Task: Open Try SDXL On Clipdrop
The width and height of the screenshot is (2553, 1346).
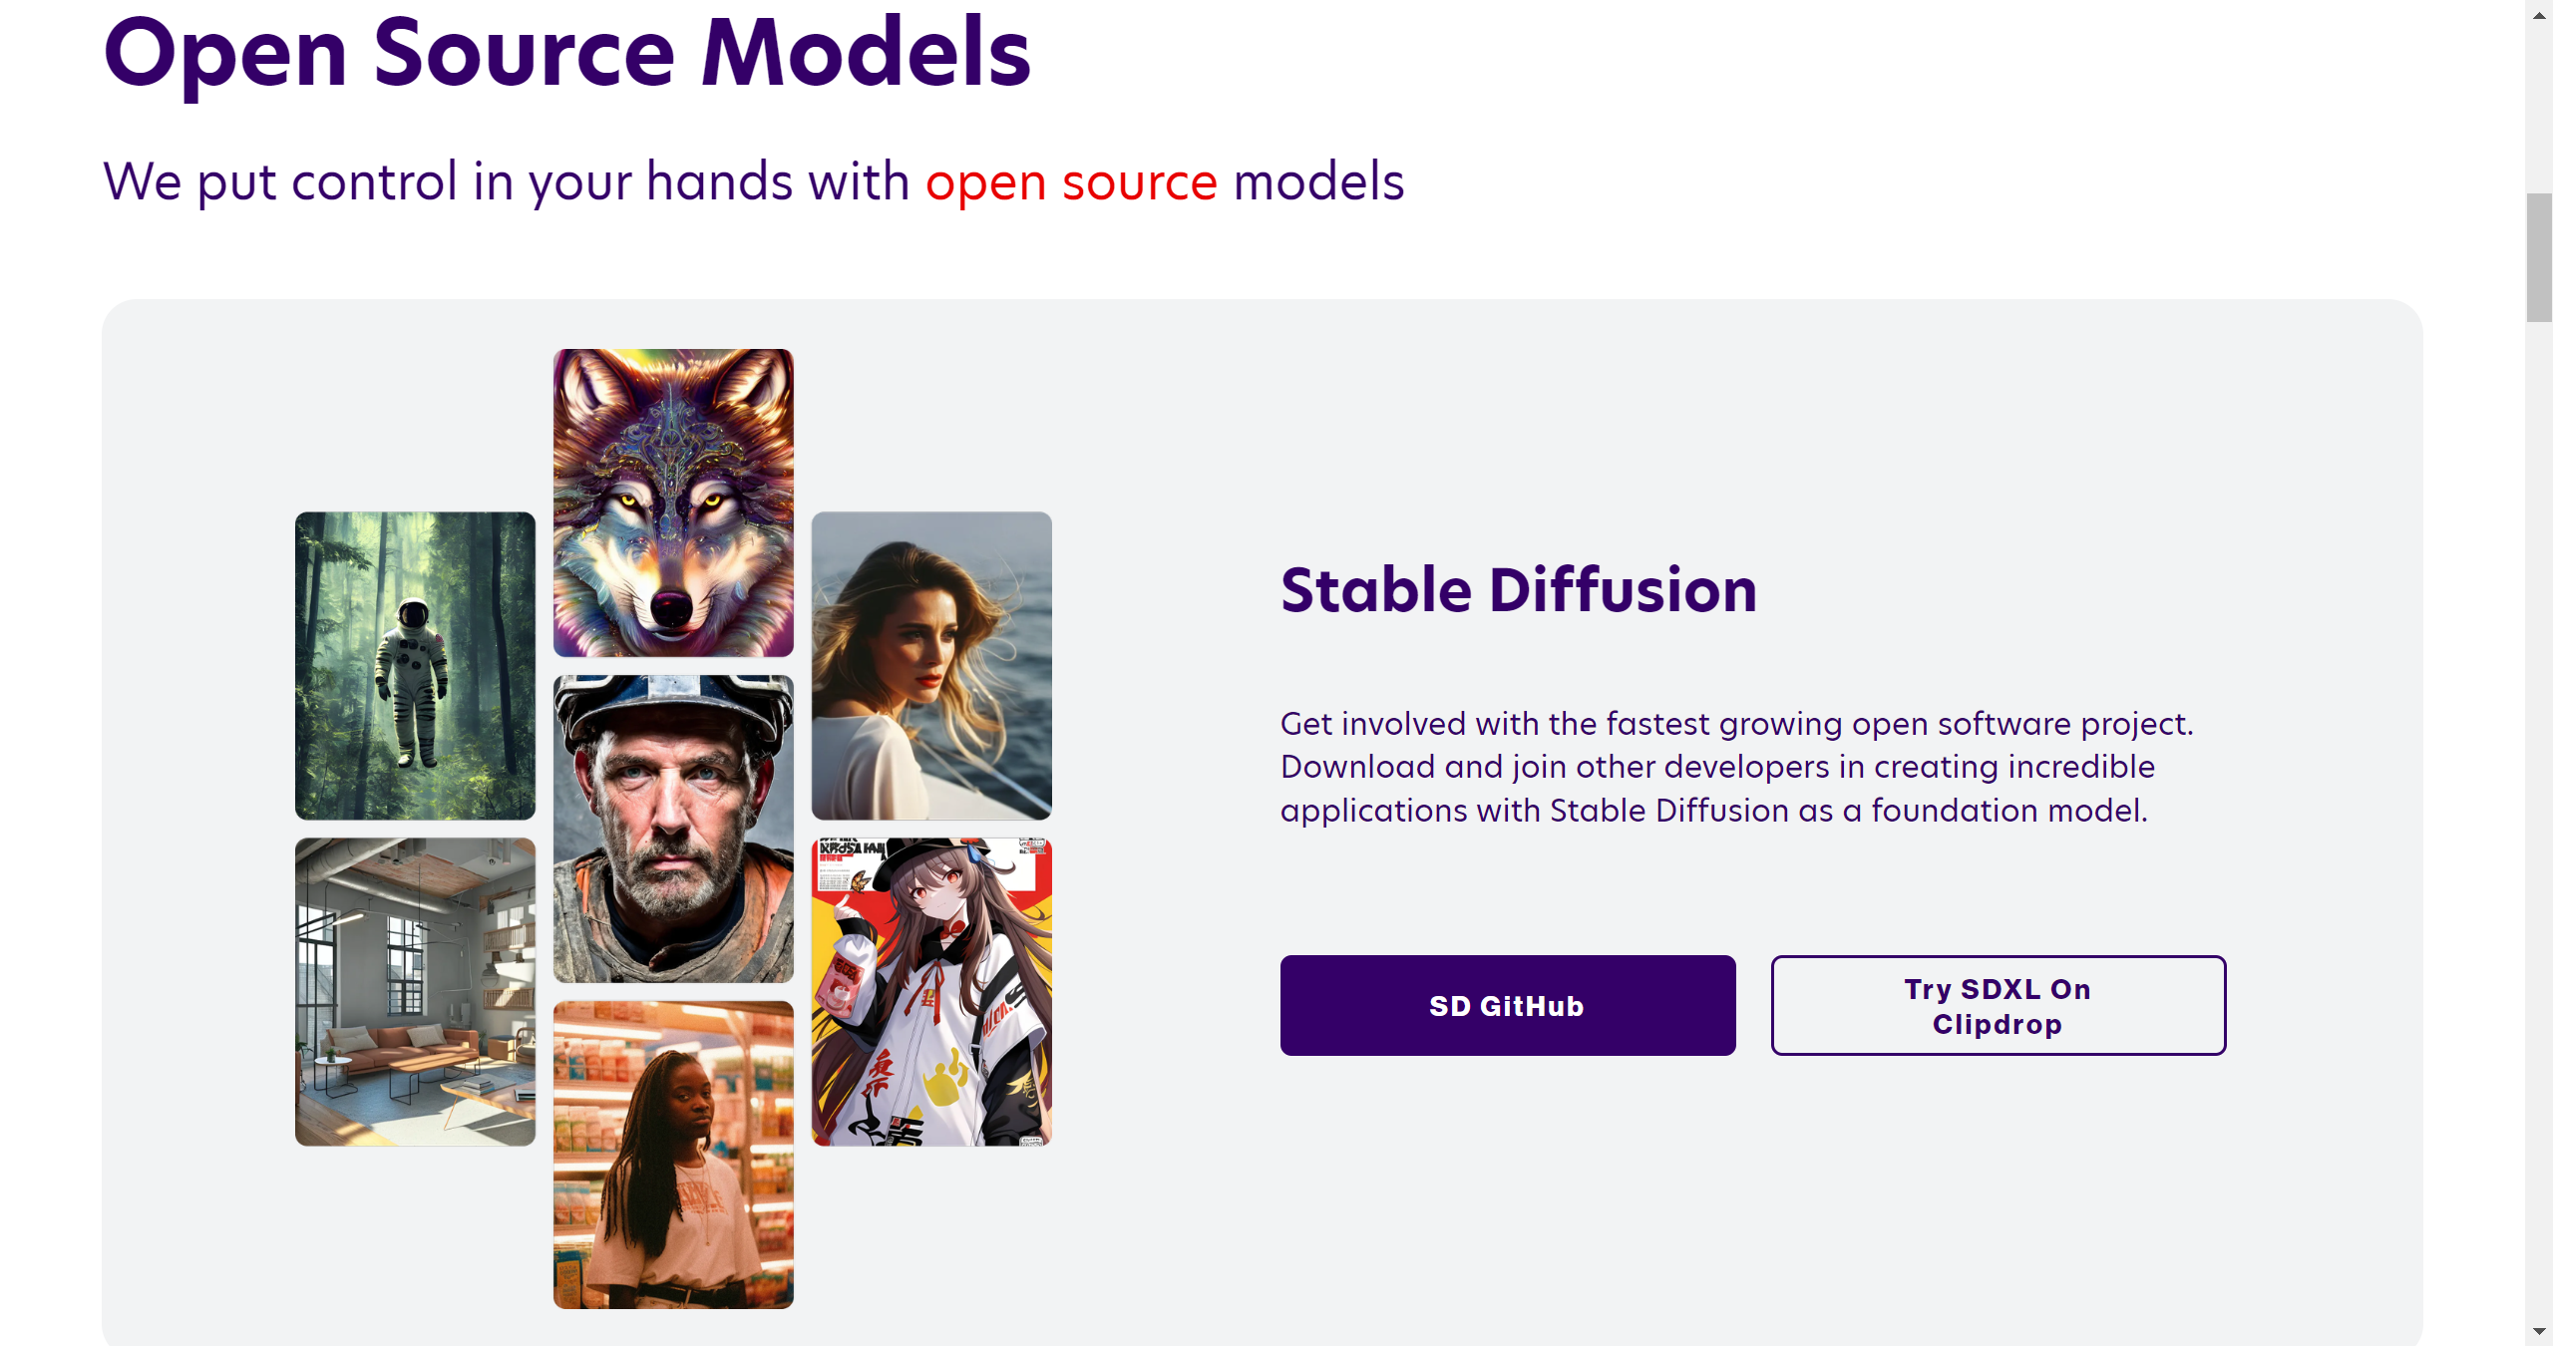Action: [x=1998, y=1005]
